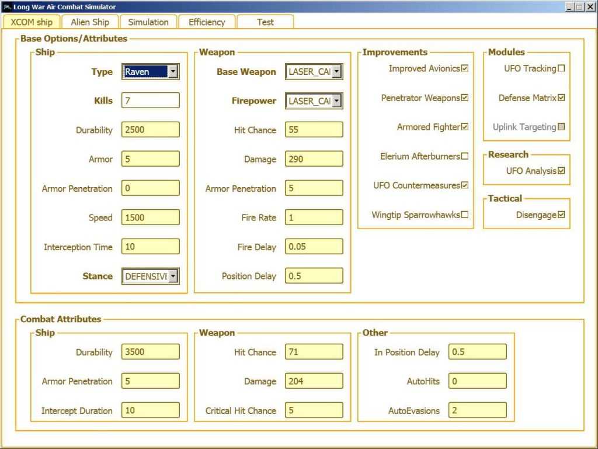Open the Firepower dropdown

pyautogui.click(x=336, y=101)
